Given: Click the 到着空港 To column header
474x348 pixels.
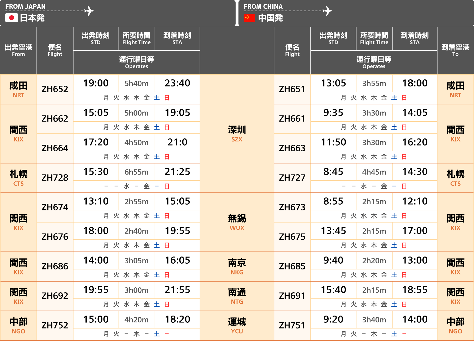Looking at the screenshot, I should tap(455, 50).
